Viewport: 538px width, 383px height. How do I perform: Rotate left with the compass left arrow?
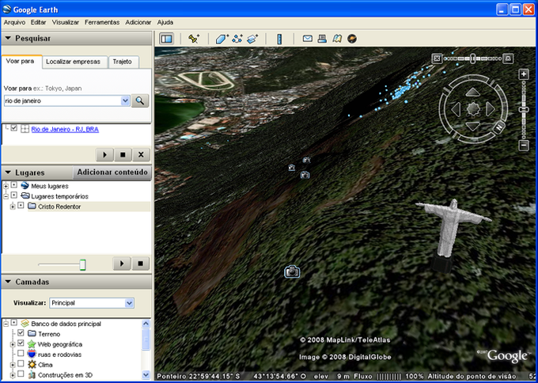[457, 110]
